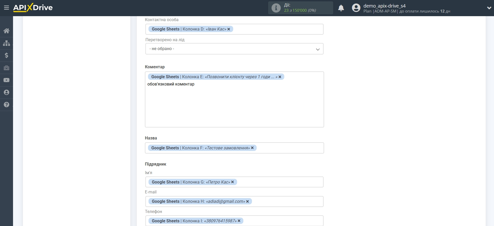Viewport: 494px width, 226px height.
Task: Click inside the Назва field
Action: click(x=234, y=148)
